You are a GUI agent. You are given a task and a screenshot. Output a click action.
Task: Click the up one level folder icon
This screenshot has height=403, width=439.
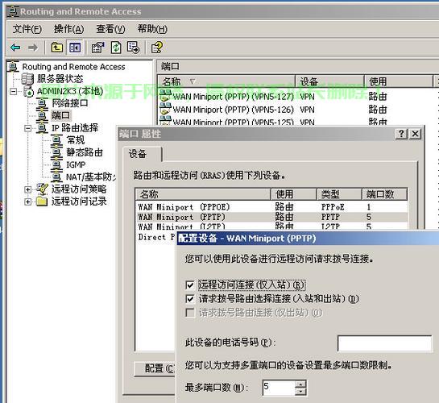[57, 48]
